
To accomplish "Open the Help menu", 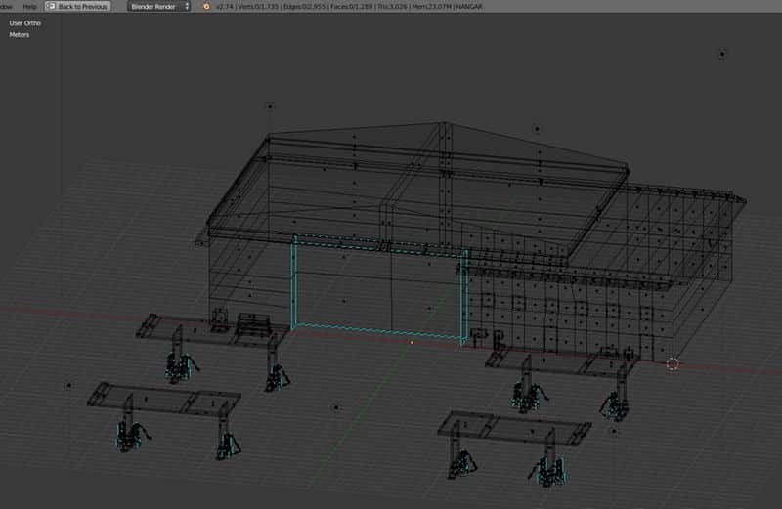I will [x=29, y=6].
